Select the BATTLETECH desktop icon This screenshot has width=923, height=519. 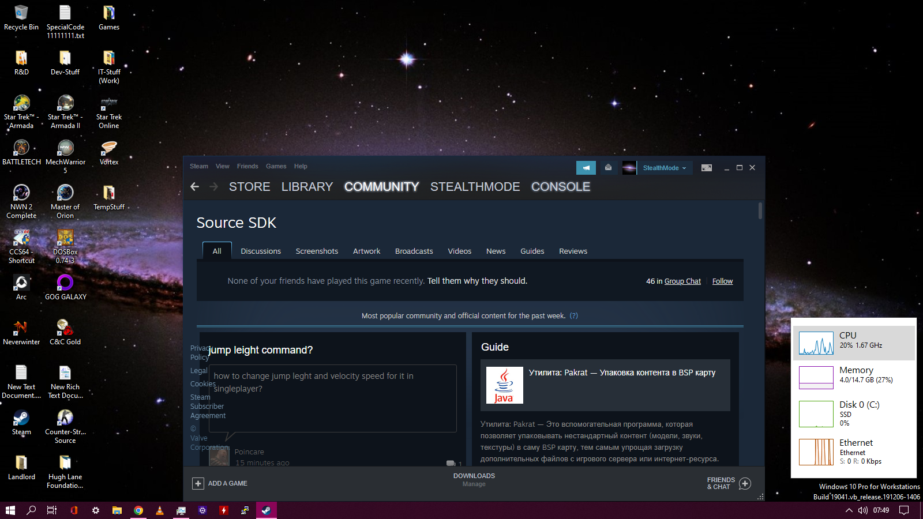point(21,153)
